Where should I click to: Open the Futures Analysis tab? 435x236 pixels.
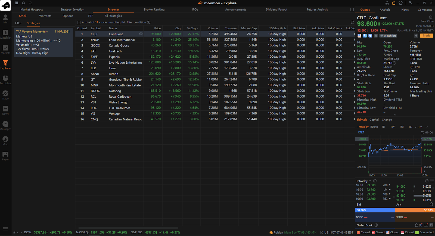pos(317,10)
